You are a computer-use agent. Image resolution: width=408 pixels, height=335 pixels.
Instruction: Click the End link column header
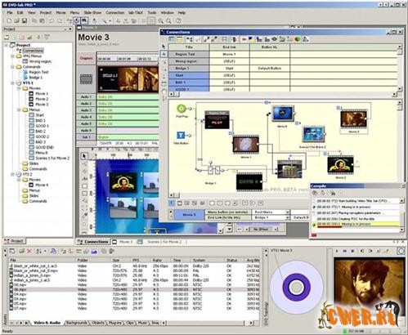click(x=229, y=47)
